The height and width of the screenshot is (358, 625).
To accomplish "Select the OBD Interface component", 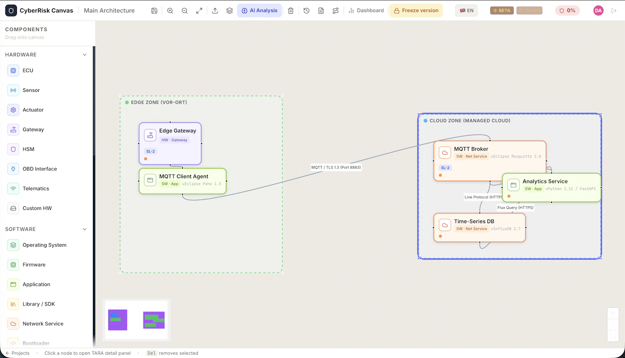I will pos(47,169).
